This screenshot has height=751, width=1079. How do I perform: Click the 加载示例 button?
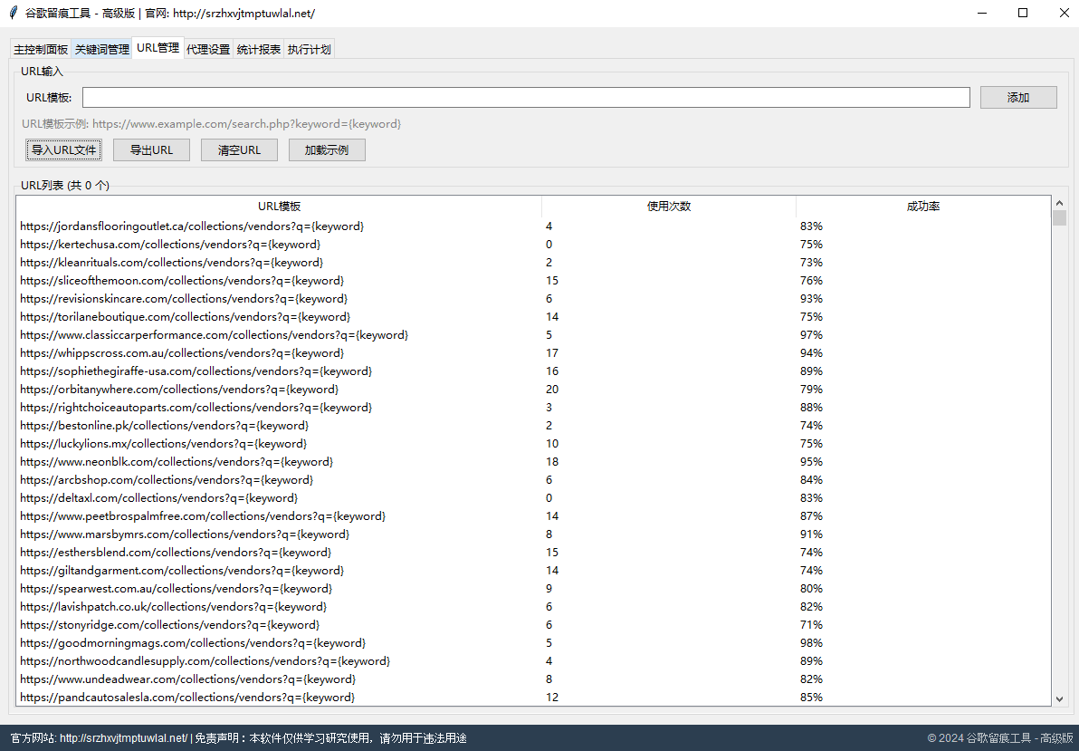(327, 150)
